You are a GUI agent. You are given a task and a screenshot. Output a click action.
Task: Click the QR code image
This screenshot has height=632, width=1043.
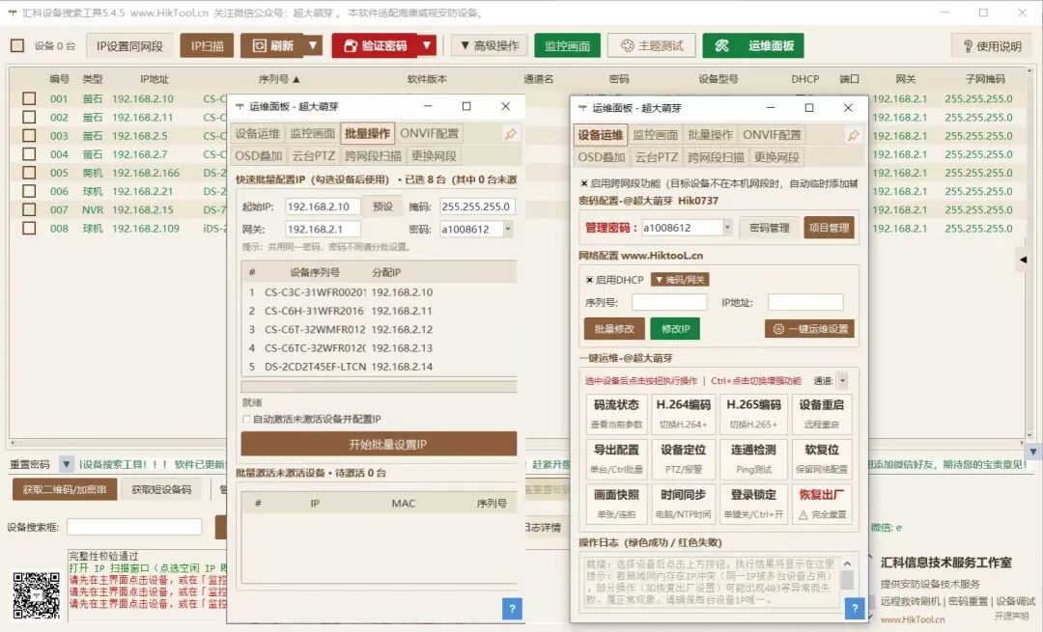pyautogui.click(x=36, y=595)
